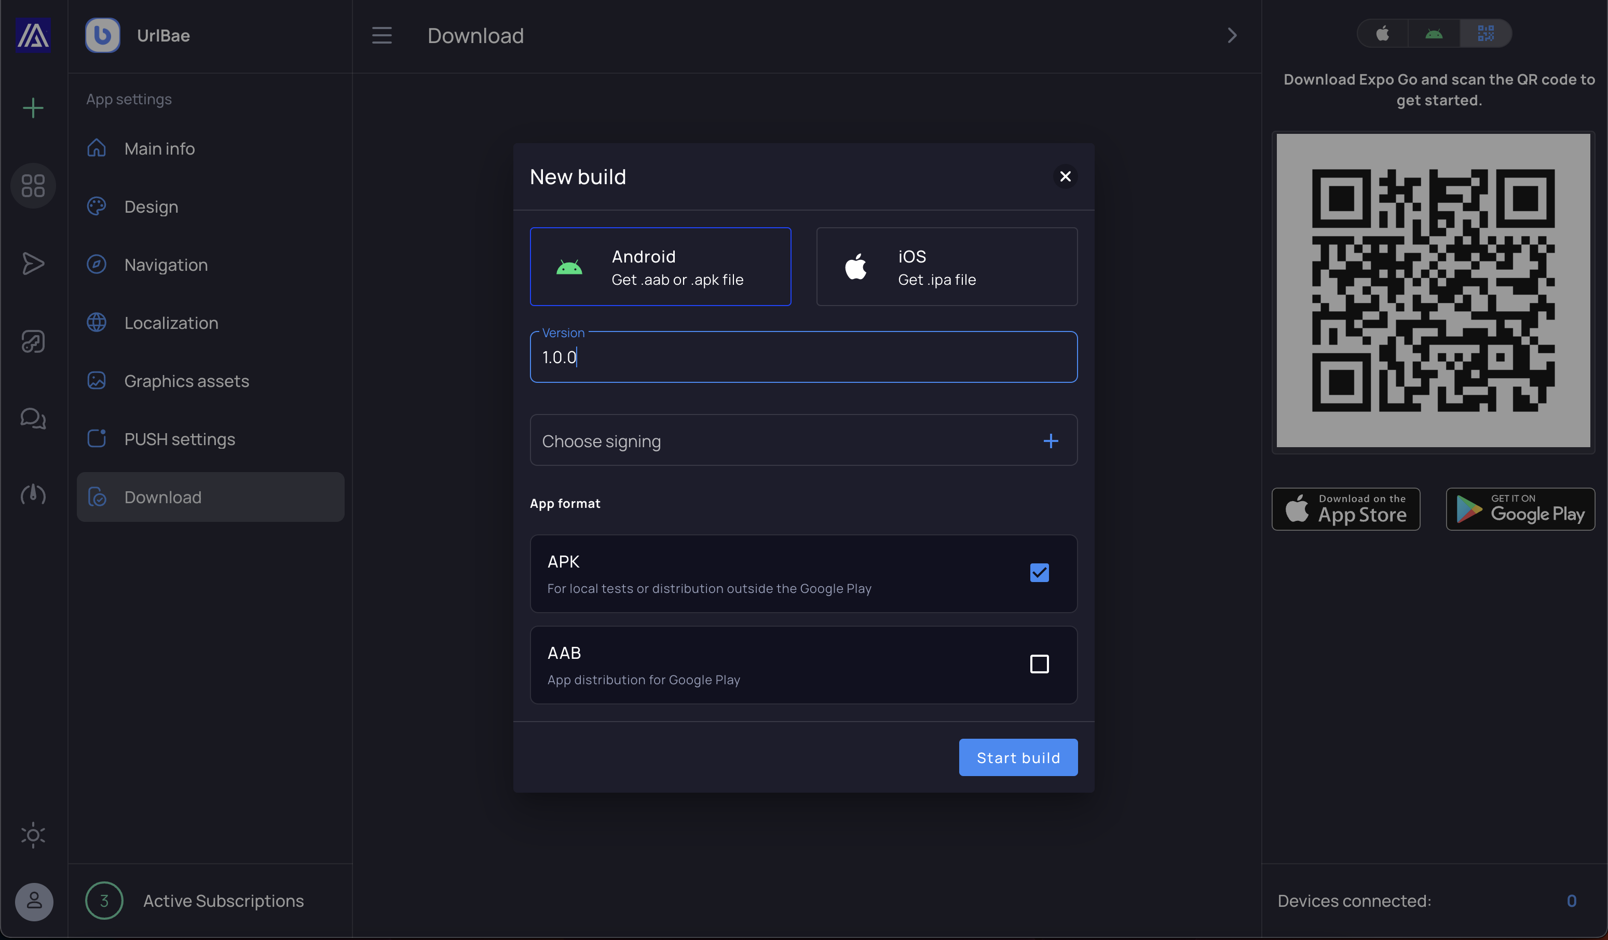The width and height of the screenshot is (1608, 940).
Task: Check the AAB format checkbox
Action: (x=1039, y=664)
